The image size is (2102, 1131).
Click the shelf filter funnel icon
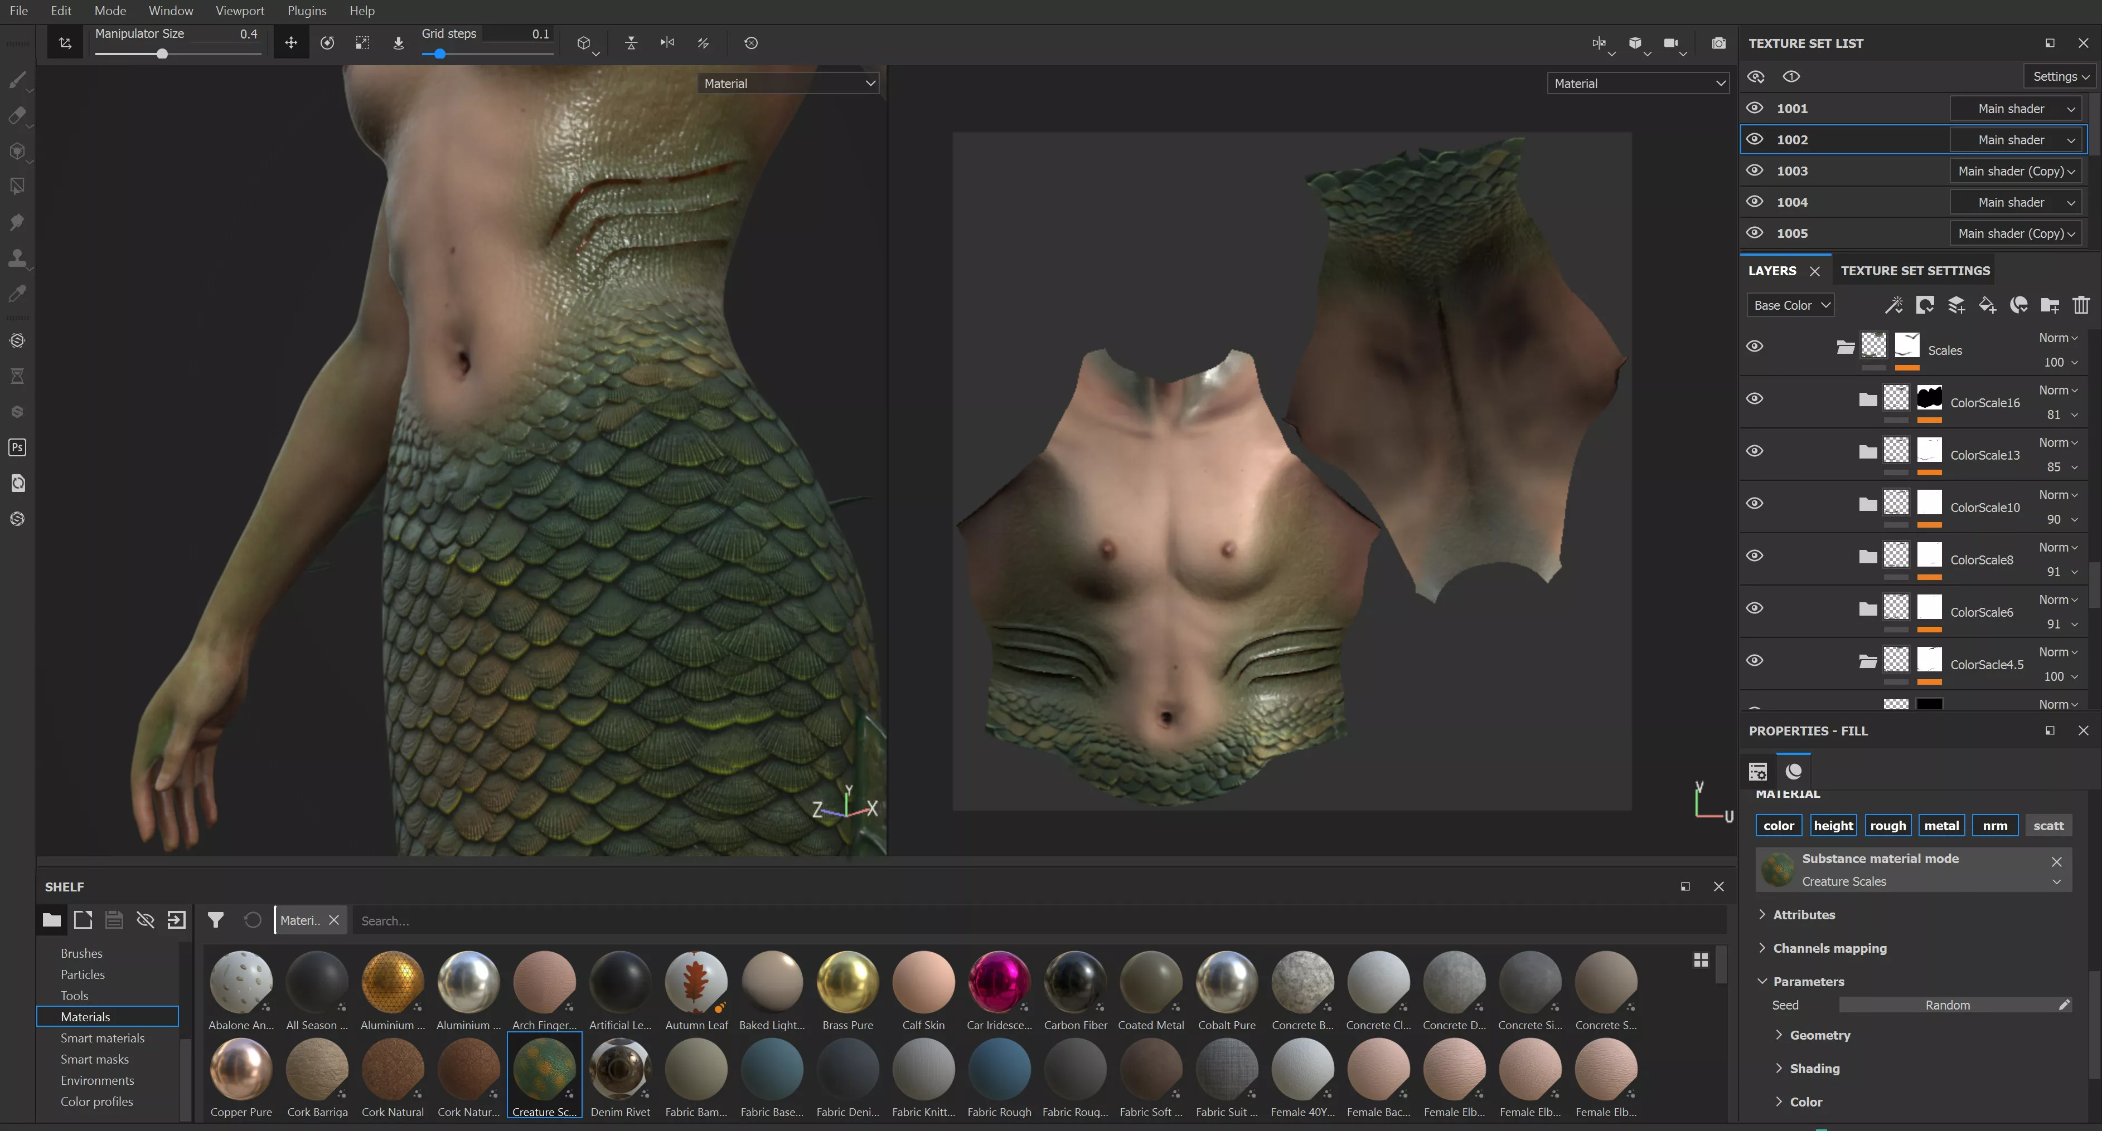(215, 920)
